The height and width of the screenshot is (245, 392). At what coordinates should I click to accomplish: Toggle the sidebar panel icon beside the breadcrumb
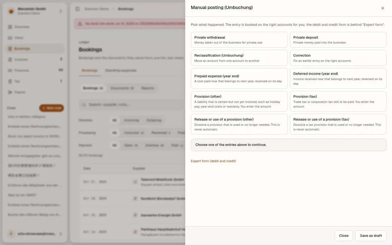pyautogui.click(x=78, y=9)
